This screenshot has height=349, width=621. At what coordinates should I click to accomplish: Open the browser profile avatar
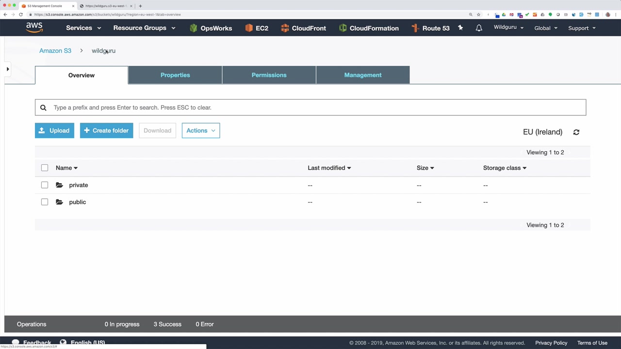(x=608, y=15)
